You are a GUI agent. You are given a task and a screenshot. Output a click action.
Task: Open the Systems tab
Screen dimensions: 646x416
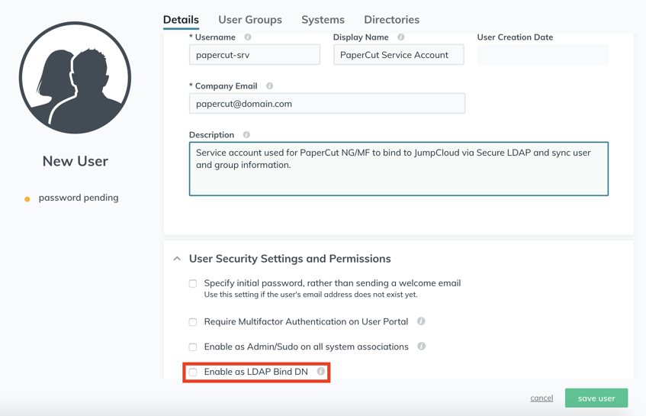coord(323,20)
